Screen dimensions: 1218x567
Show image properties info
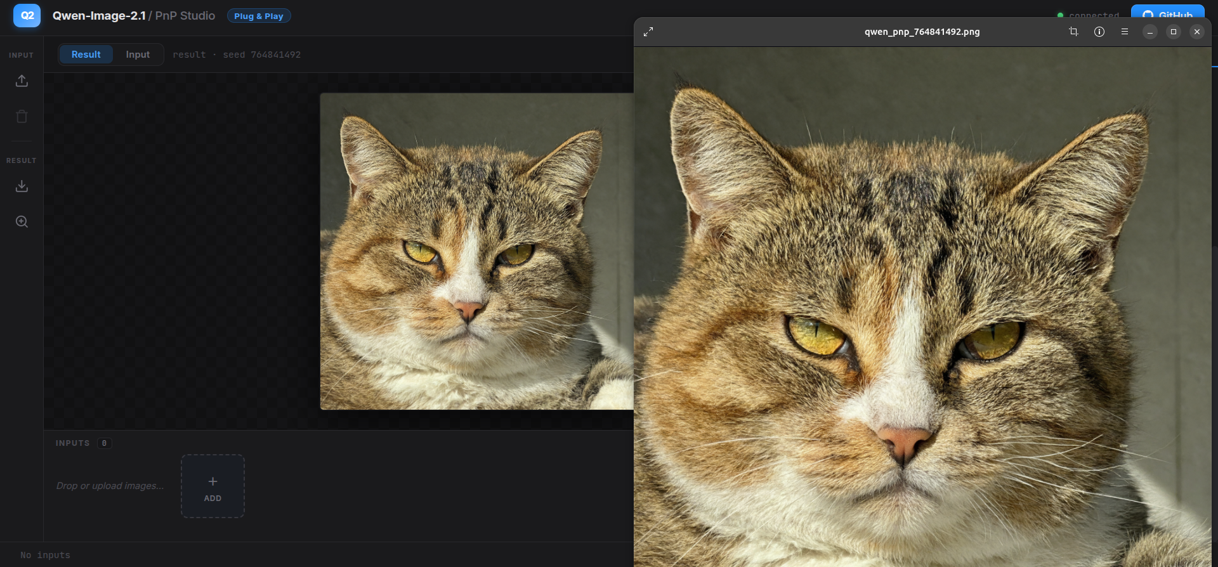(1099, 32)
